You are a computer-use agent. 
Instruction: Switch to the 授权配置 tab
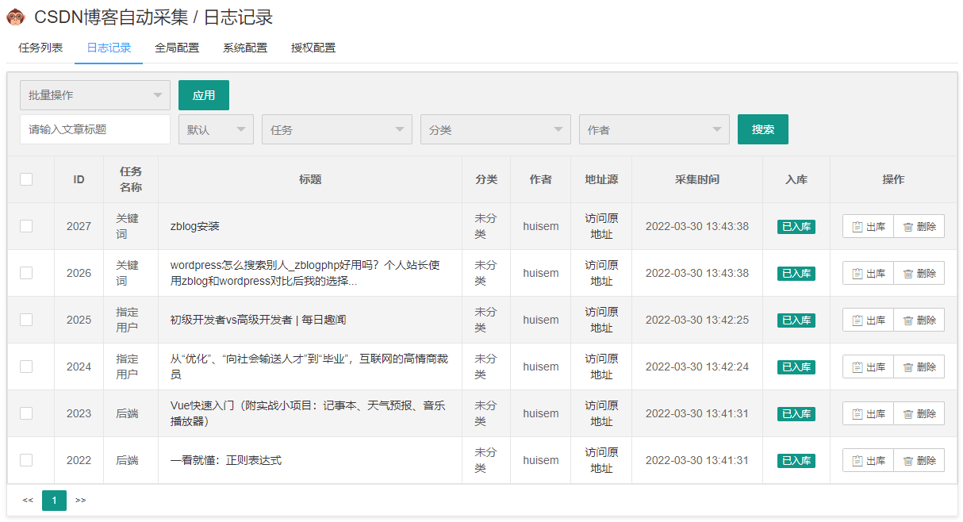point(313,48)
